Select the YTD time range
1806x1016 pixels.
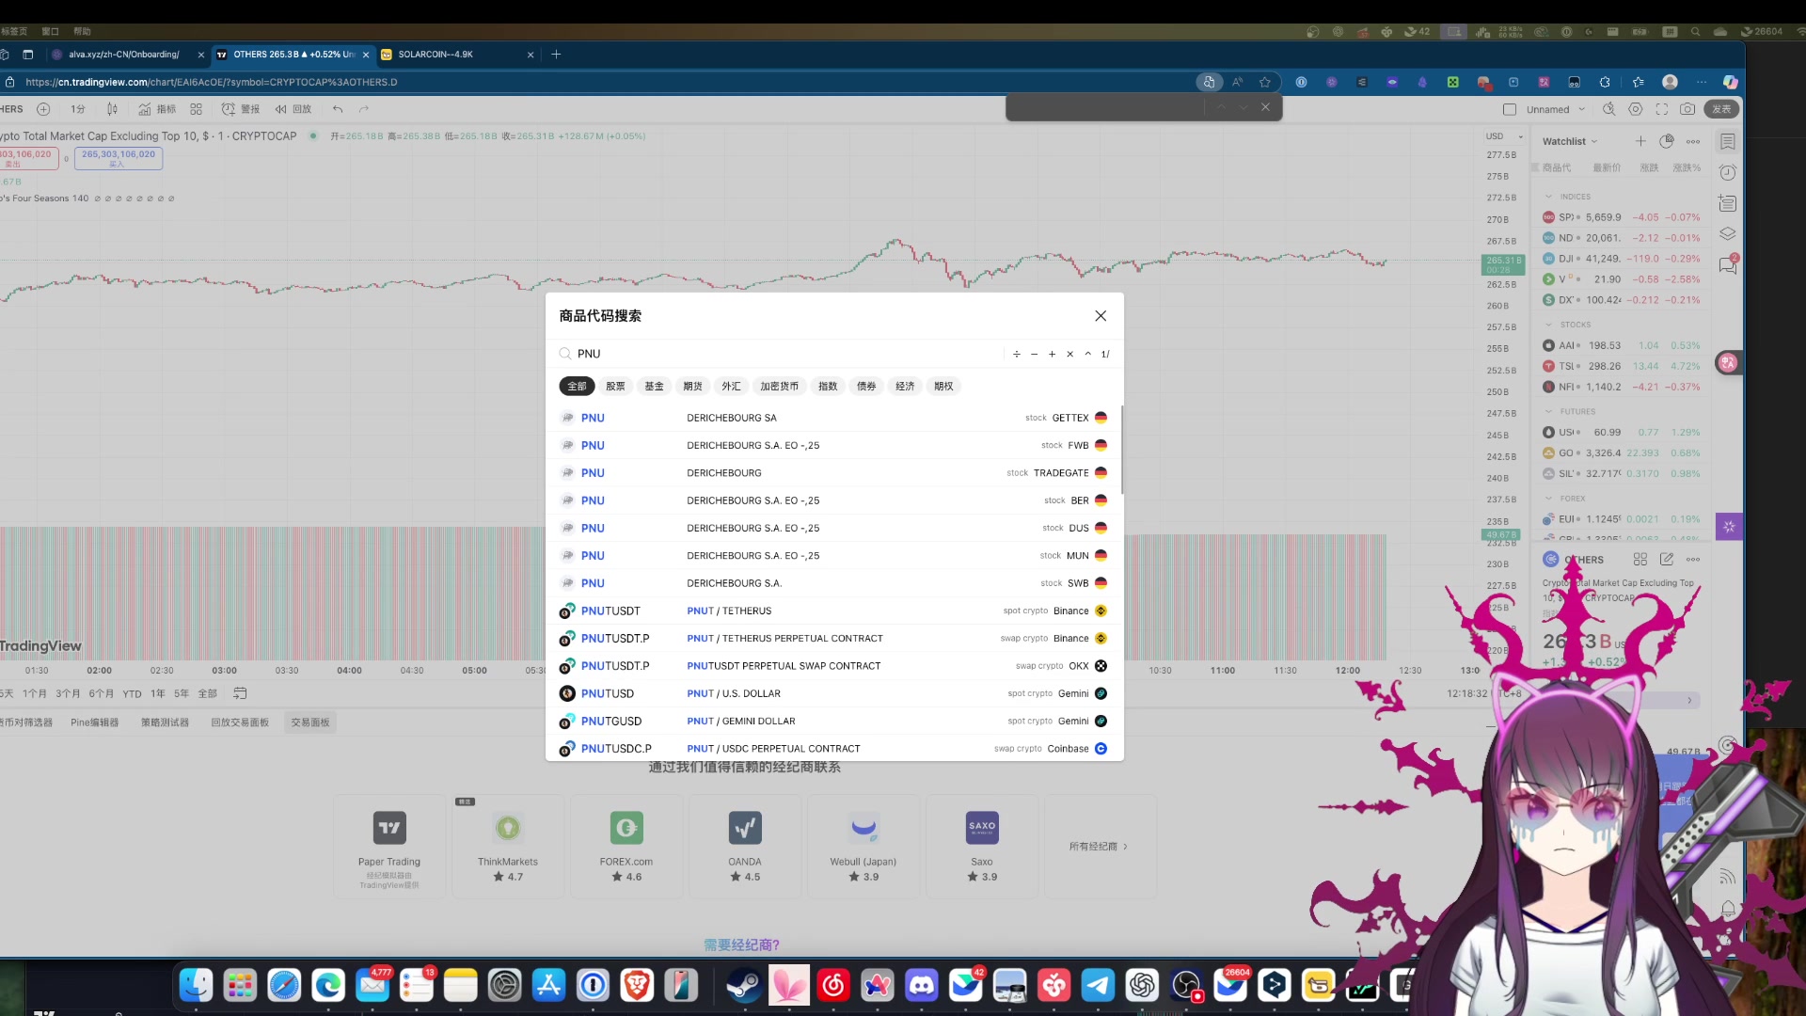point(132,693)
